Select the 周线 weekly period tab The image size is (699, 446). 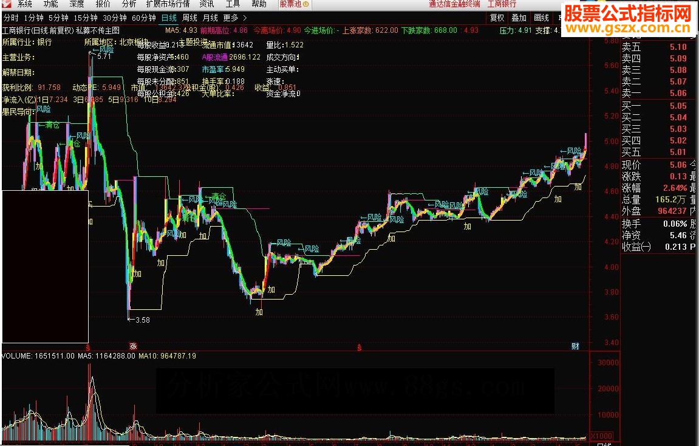tap(190, 18)
